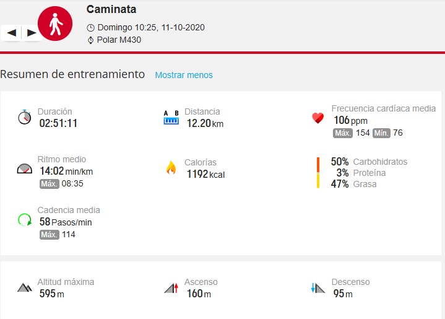
Task: Click the previous training arrow
Action: pos(11,32)
